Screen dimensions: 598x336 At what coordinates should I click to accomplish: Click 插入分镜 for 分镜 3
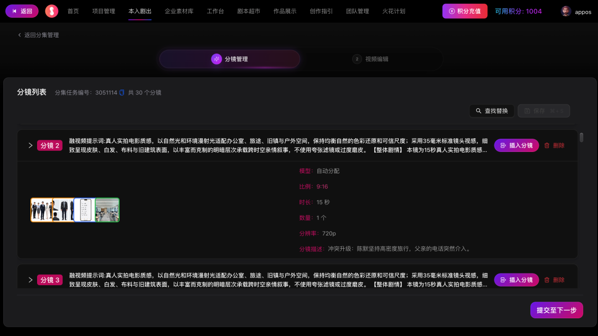[517, 280]
